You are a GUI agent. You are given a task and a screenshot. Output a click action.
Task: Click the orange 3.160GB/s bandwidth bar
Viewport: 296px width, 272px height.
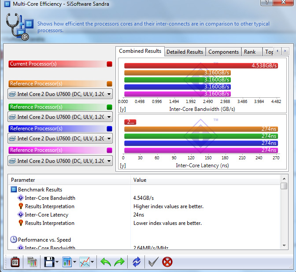[178, 73]
